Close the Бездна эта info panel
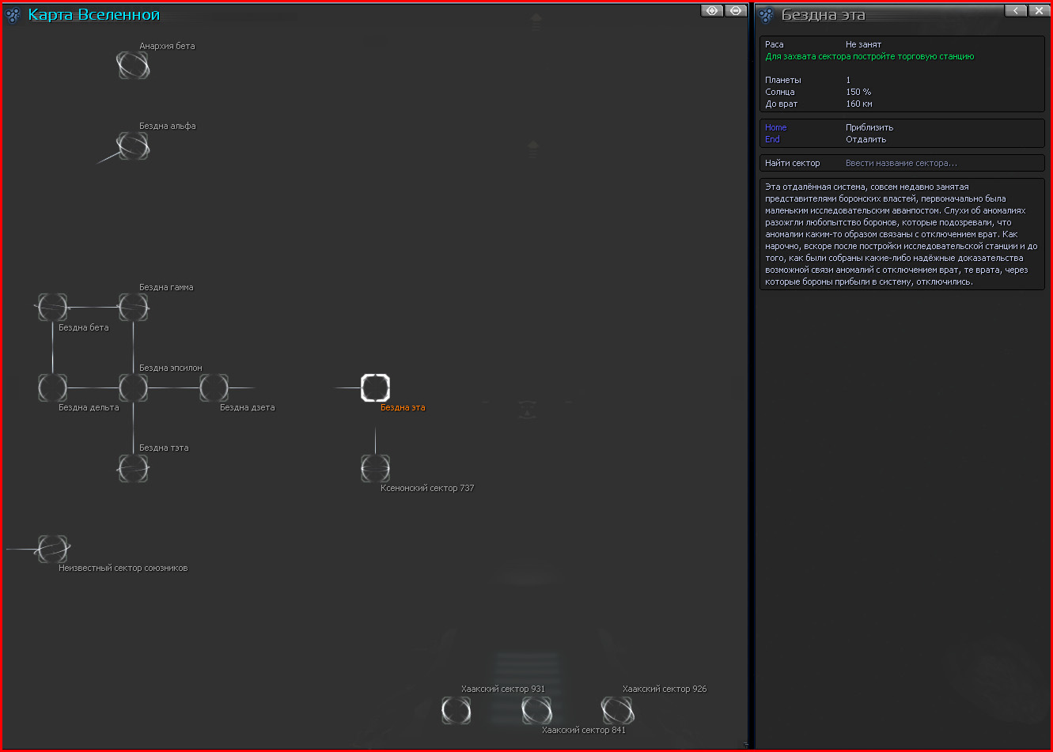 (1038, 10)
